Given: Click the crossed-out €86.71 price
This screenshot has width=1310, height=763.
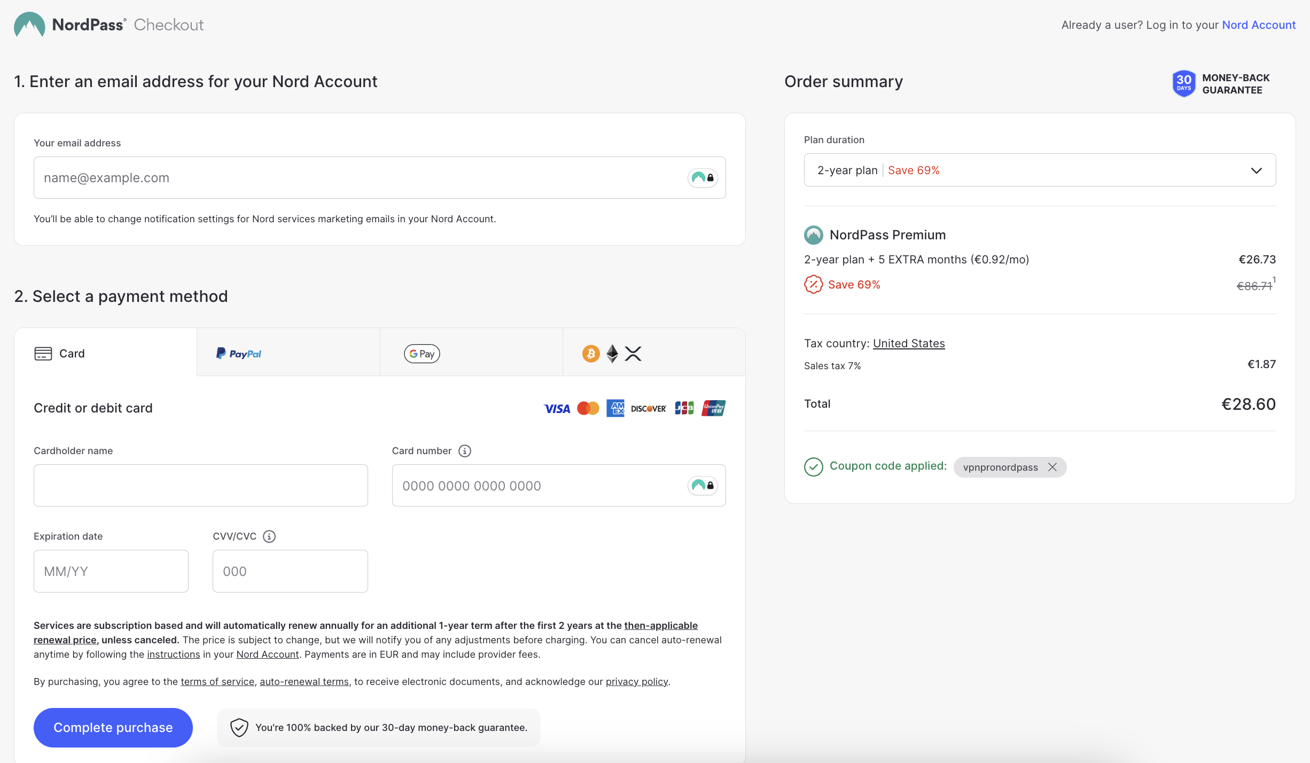Looking at the screenshot, I should click(x=1254, y=286).
